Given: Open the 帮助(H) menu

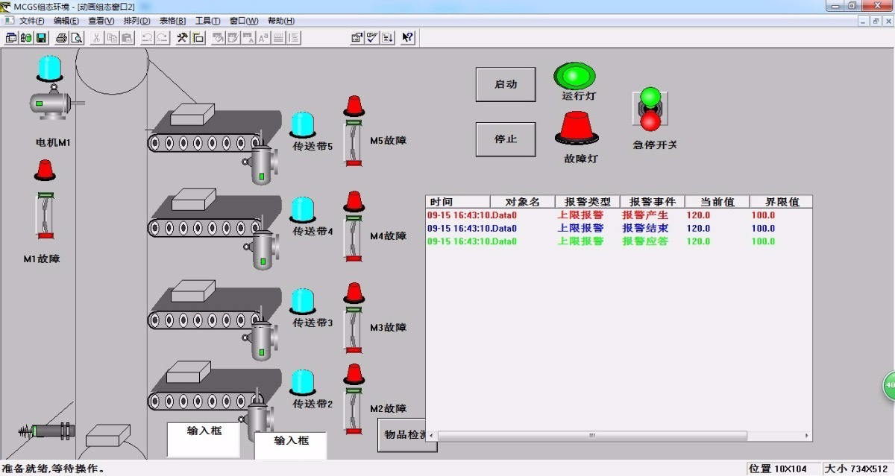Looking at the screenshot, I should pos(280,21).
